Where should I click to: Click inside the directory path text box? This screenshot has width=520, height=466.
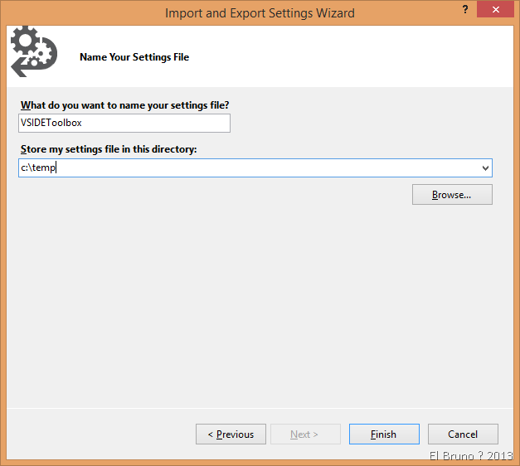[249, 168]
